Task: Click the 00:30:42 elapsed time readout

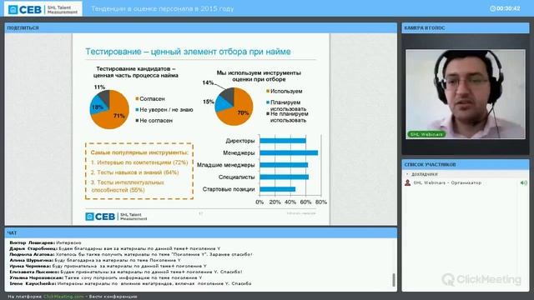Action: click(508, 8)
